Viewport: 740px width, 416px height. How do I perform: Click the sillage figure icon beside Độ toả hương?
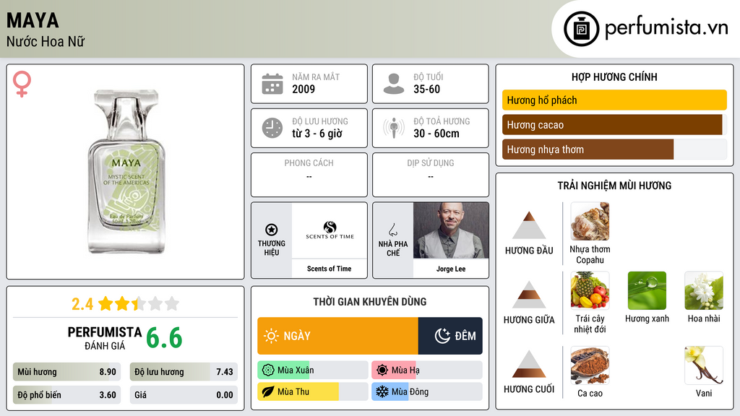click(x=394, y=128)
